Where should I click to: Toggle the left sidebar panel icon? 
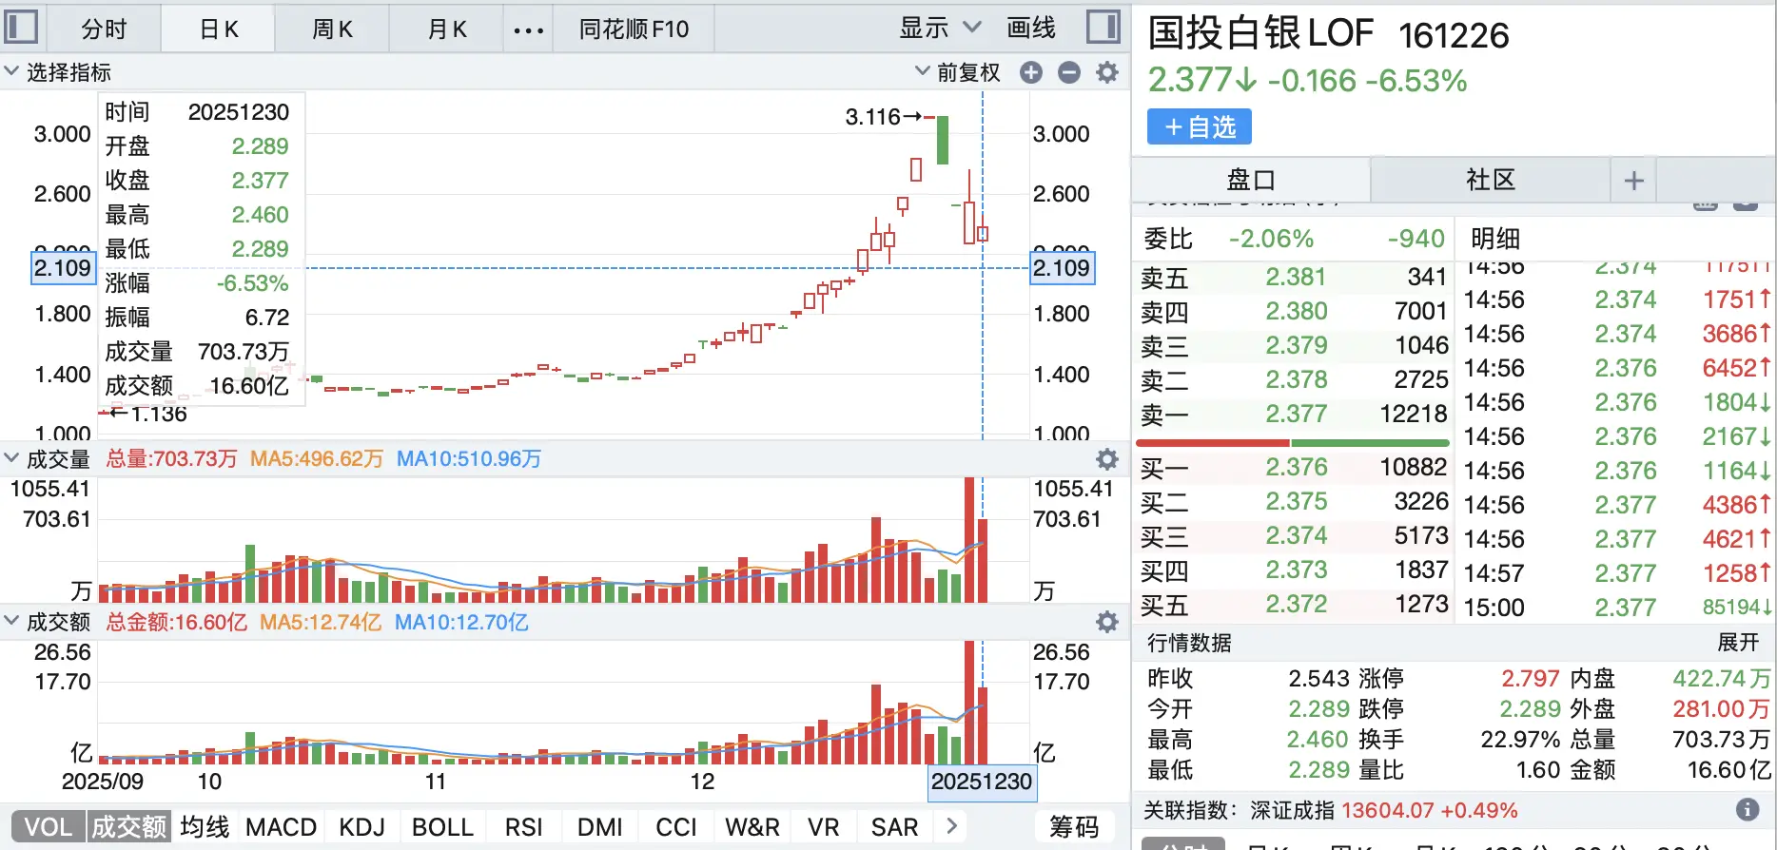coord(21,27)
